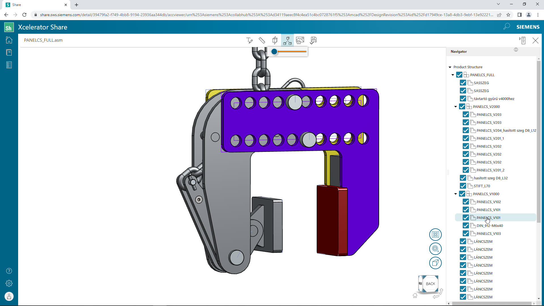Click the Xcelerator Share title
The height and width of the screenshot is (306, 544).
coord(43,27)
